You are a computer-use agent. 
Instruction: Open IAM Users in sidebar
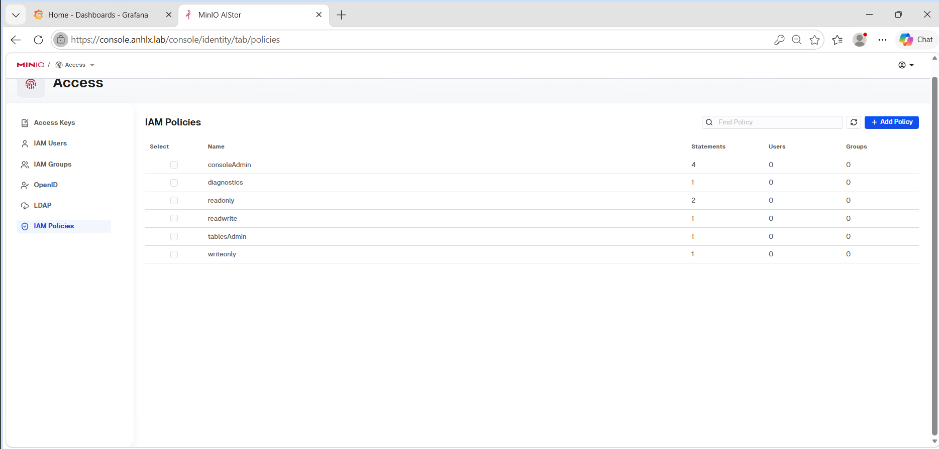pos(50,143)
